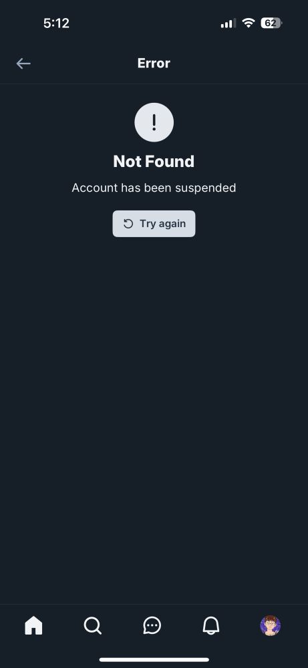The width and height of the screenshot is (308, 668).
Task: Open the Chat messages tab
Action: [x=152, y=626]
